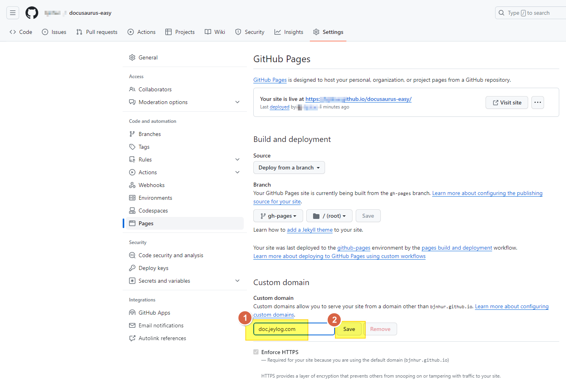The width and height of the screenshot is (566, 380).
Task: Open the Insights tab
Action: pos(289,32)
